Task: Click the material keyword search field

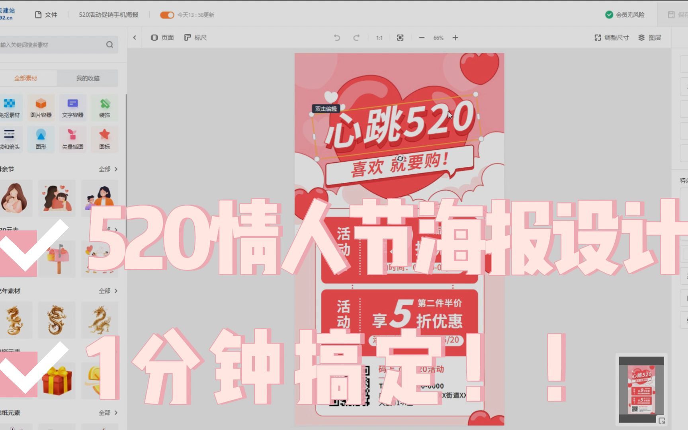Action: 52,45
